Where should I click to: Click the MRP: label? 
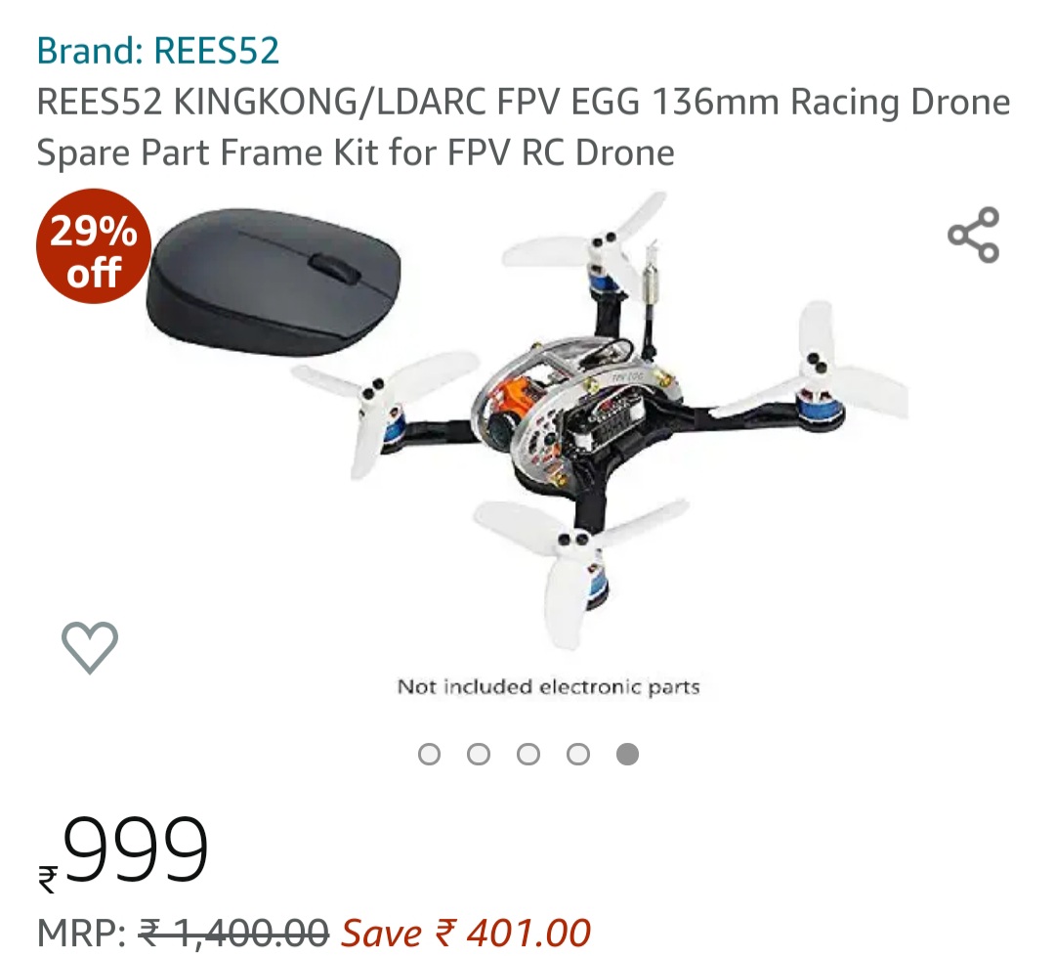81,934
